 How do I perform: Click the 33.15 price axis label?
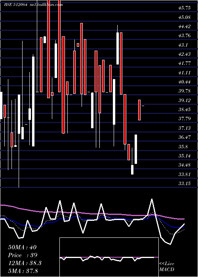[x=185, y=184]
